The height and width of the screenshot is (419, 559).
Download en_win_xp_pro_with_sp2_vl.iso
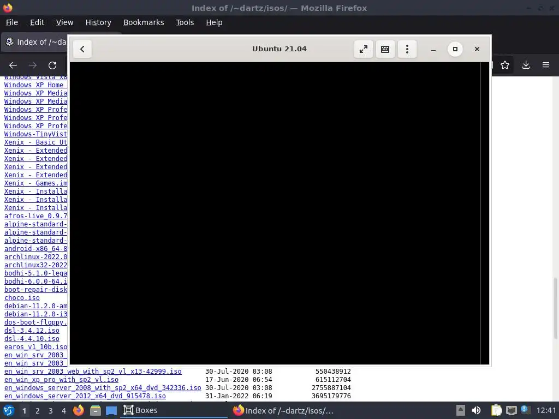61,380
